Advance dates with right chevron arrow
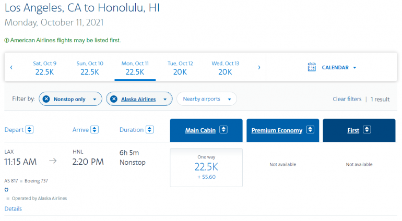Screen dimensions: 402x221 (x=259, y=67)
